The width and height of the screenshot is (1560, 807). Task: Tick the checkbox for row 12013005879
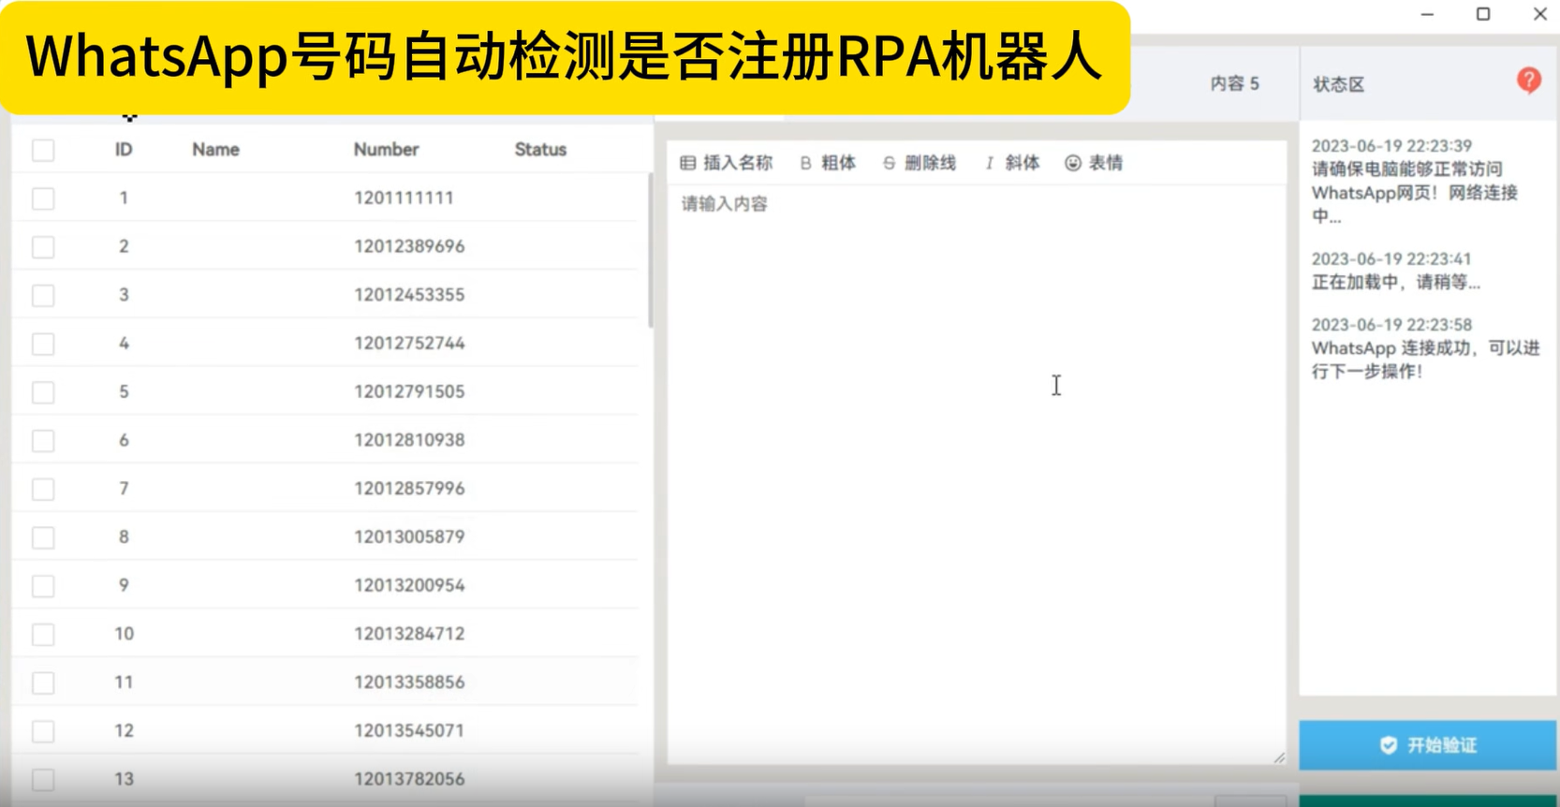43,537
